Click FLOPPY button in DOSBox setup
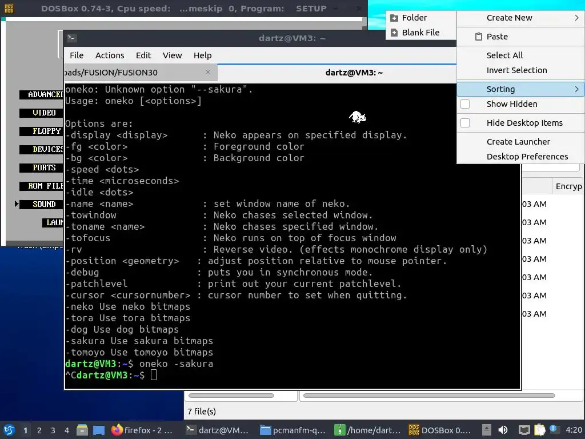The image size is (585, 439). coord(41,131)
